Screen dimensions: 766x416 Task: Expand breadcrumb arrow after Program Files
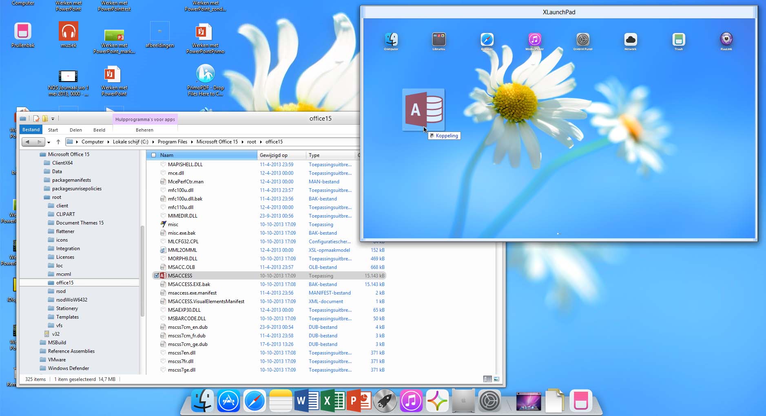[x=192, y=142]
